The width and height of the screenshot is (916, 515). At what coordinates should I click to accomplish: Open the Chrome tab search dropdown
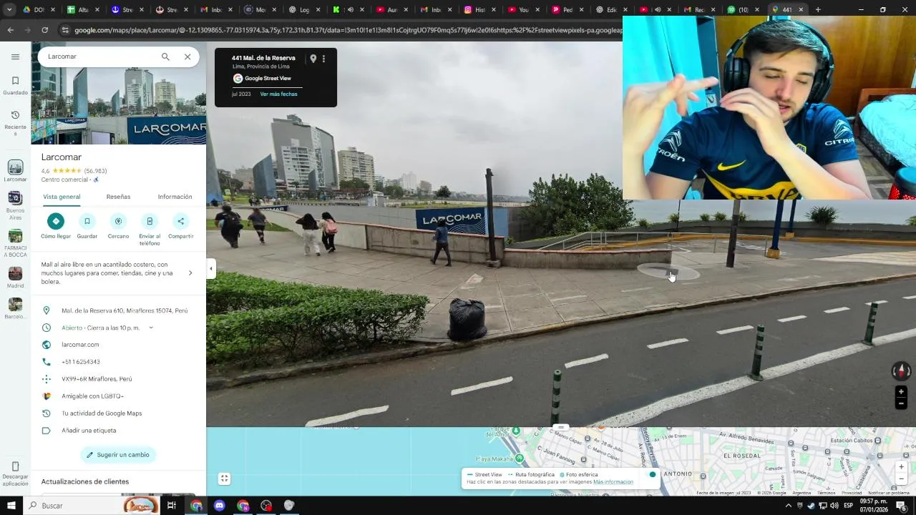point(9,10)
